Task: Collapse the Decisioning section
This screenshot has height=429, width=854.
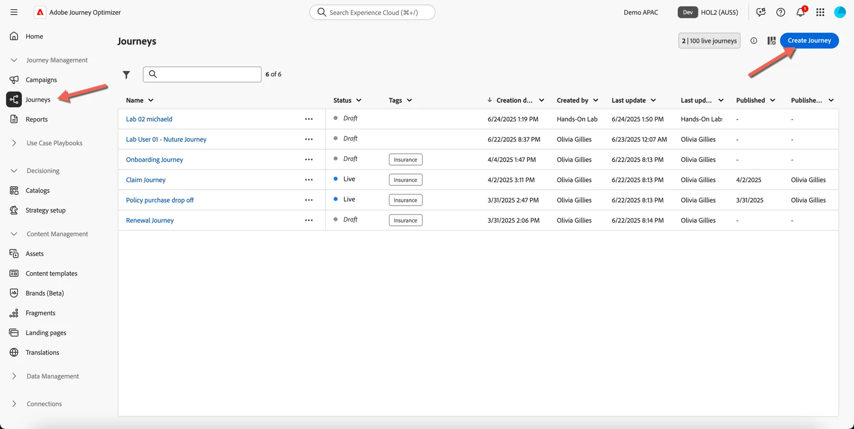Action: pyautogui.click(x=14, y=171)
